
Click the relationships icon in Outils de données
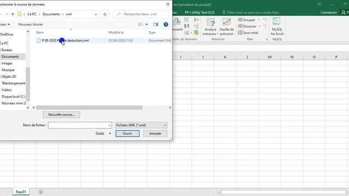196,26
